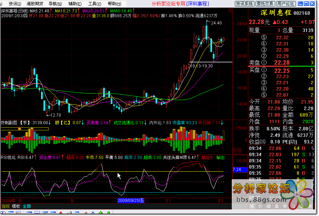319x216 pixels.
Task: Switch to the 指标 tab
Action: tap(6, 206)
